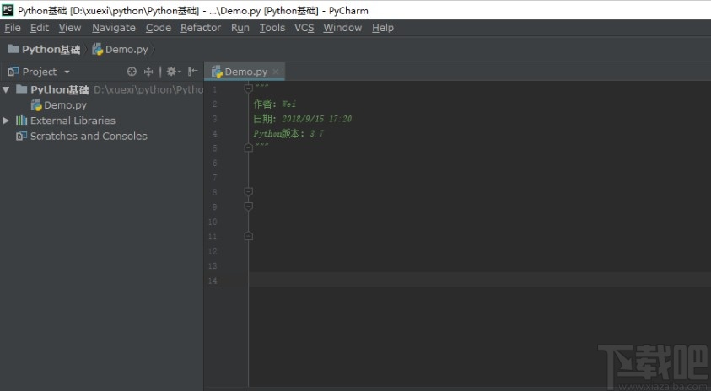The height and width of the screenshot is (391, 711).
Task: Expand External Libraries node
Action: (6, 121)
